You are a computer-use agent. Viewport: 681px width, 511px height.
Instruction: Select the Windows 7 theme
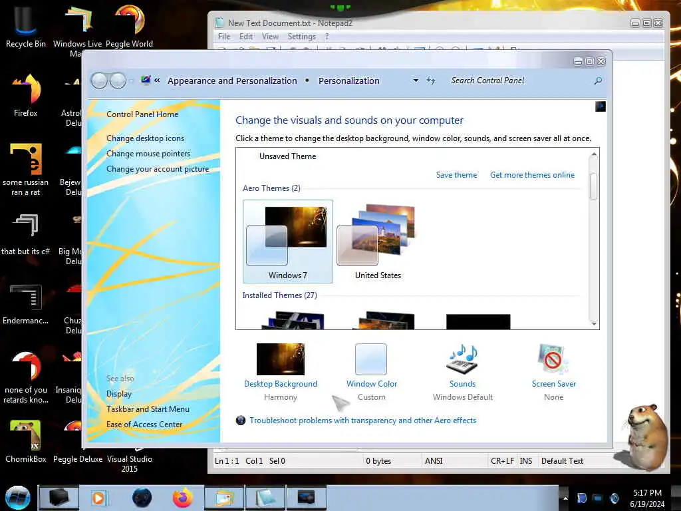pyautogui.click(x=287, y=242)
